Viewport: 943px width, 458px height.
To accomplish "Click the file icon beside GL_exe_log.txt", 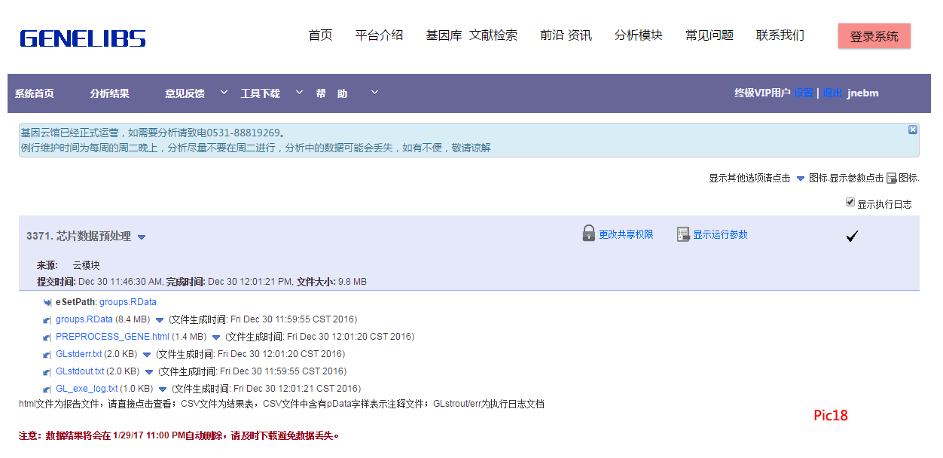I will point(48,389).
